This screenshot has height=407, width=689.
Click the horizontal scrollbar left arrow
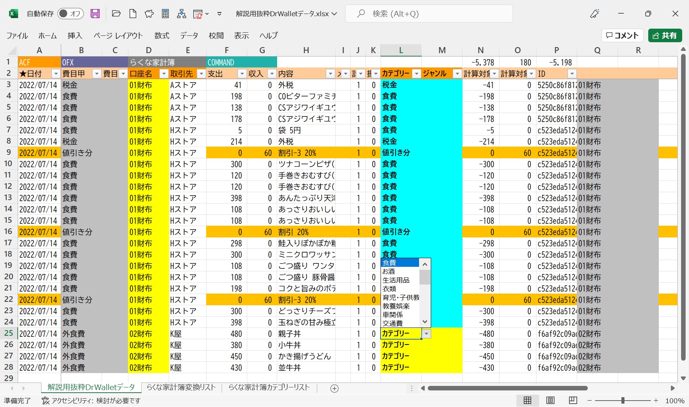(x=423, y=388)
